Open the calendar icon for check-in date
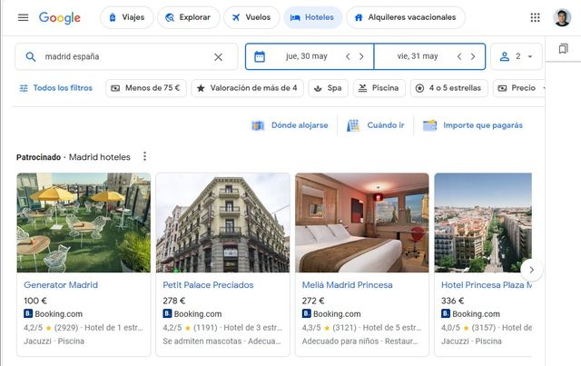The image size is (581, 366). point(260,56)
